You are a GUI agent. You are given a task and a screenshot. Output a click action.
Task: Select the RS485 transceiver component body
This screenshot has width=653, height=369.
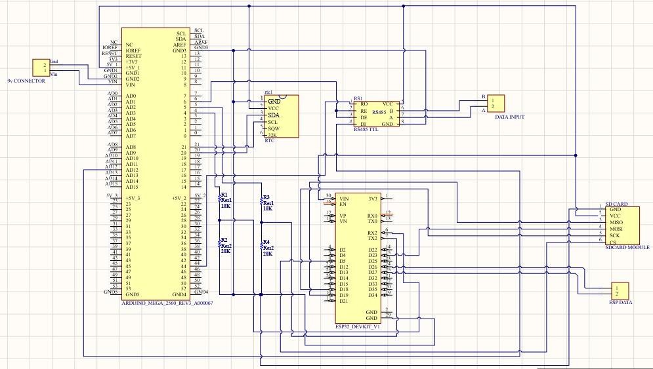pyautogui.click(x=377, y=114)
